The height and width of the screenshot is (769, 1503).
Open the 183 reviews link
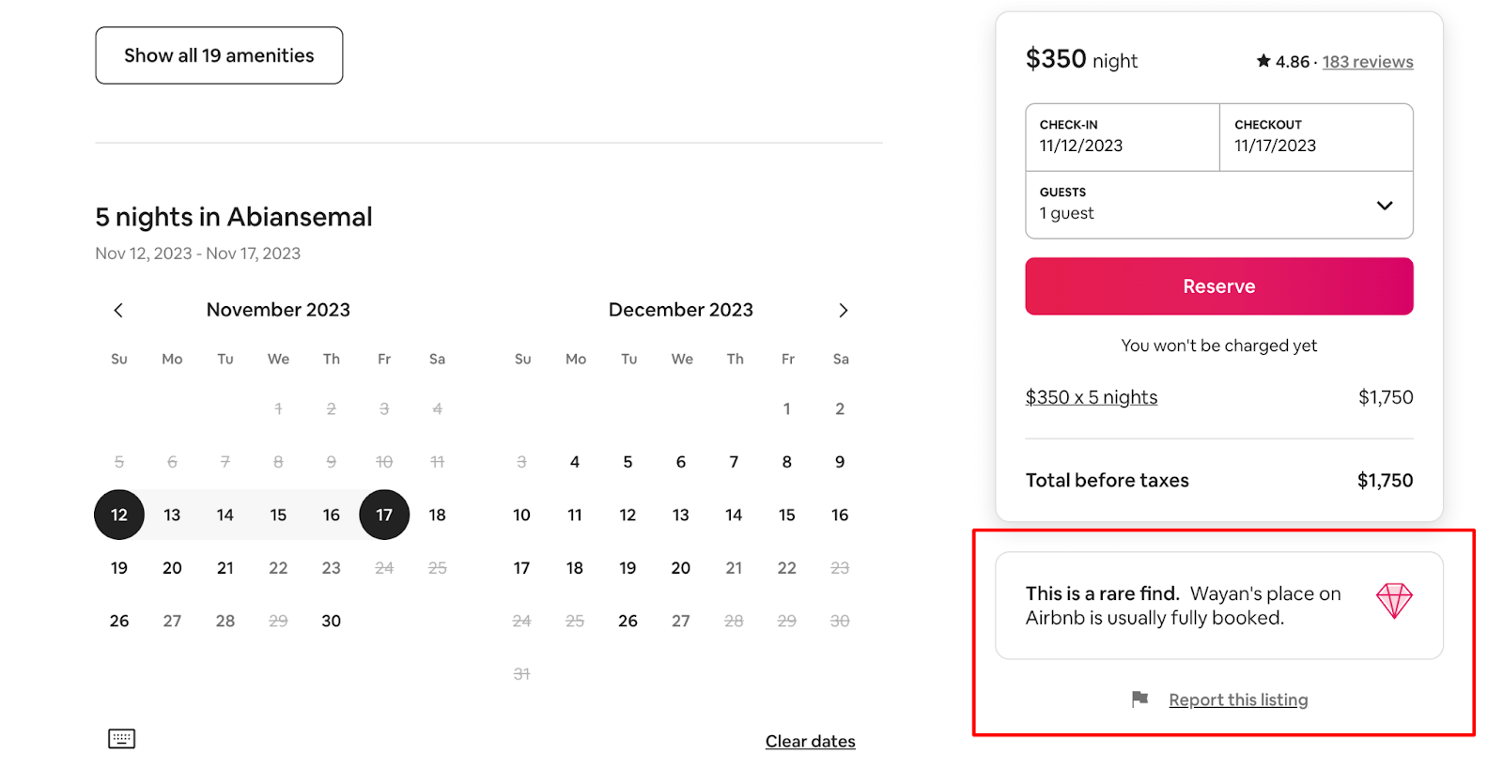(1367, 62)
